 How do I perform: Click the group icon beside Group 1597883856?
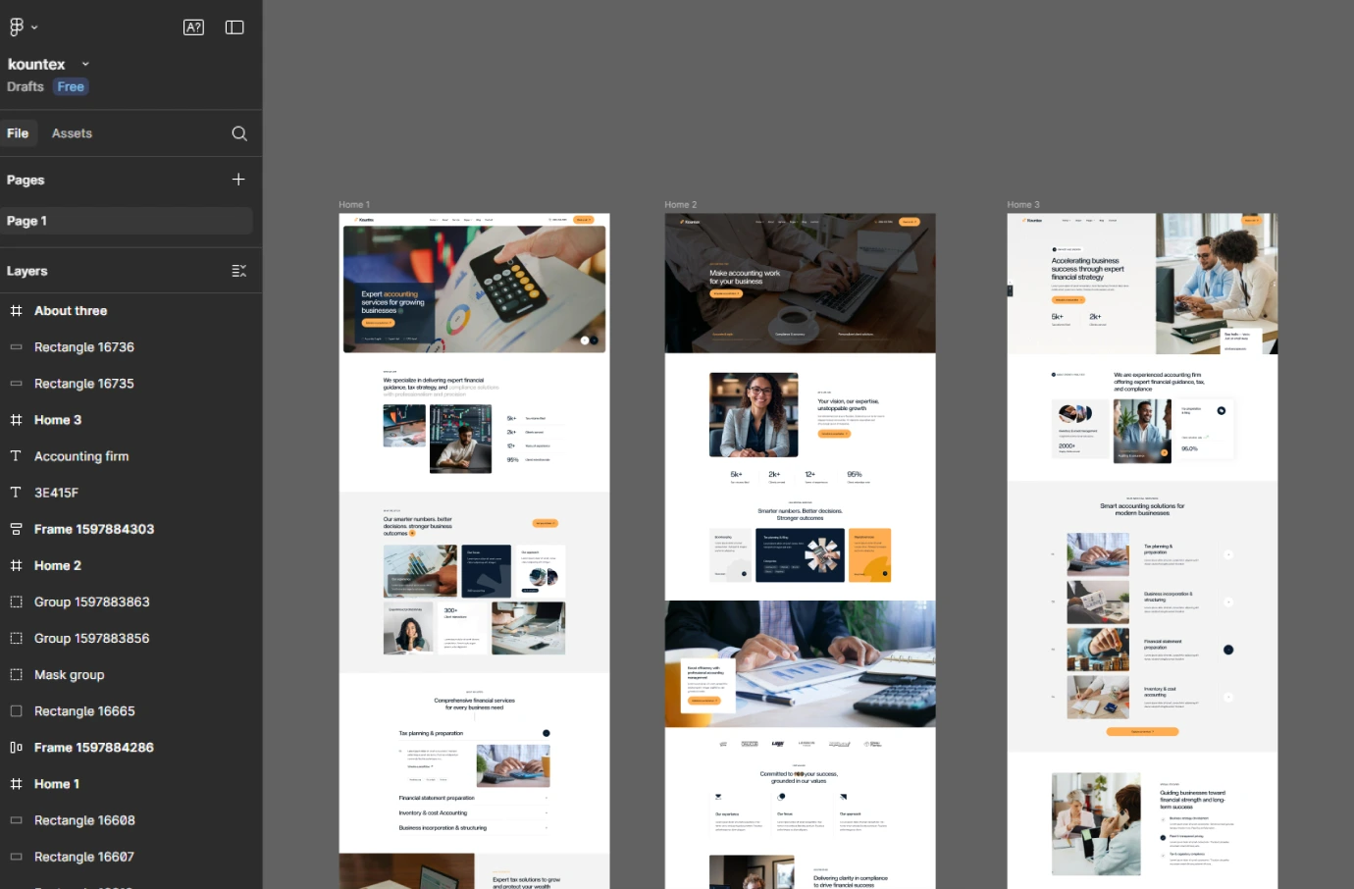click(x=14, y=638)
